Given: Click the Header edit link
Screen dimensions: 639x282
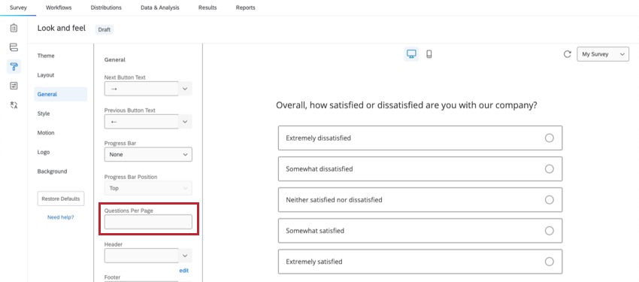Looking at the screenshot, I should 183,271.
